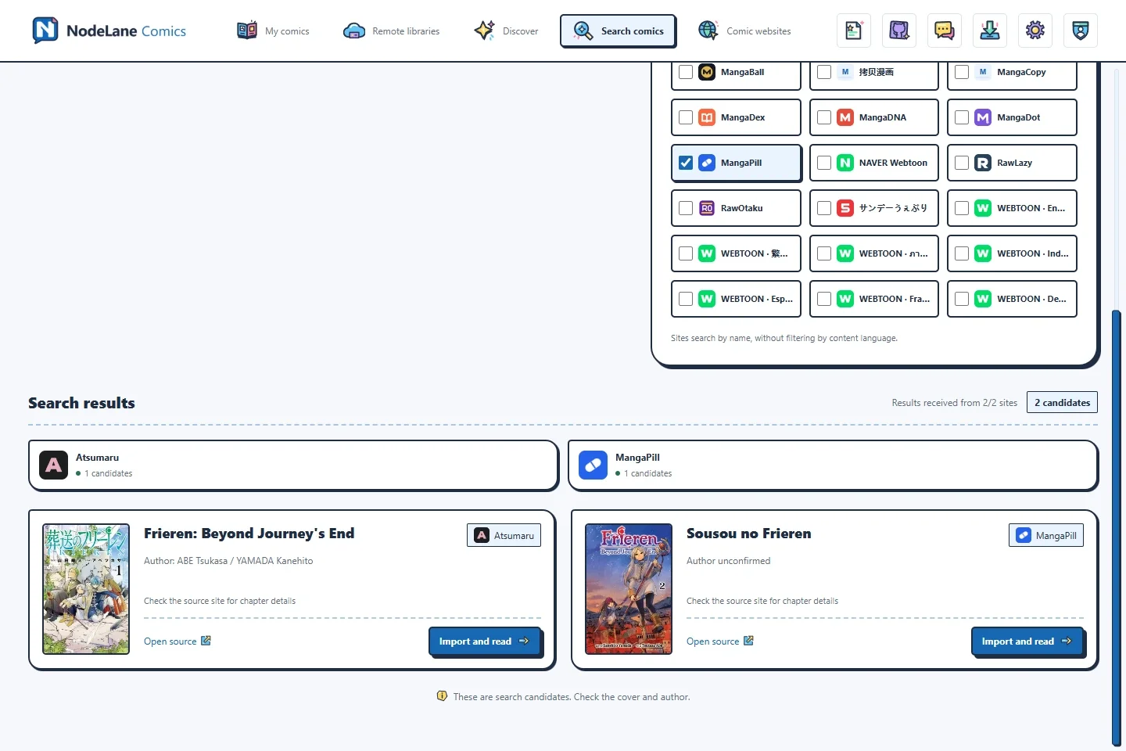Viewport: 1126px width, 751px height.
Task: Click the RawLazy site logo
Action: 983,163
